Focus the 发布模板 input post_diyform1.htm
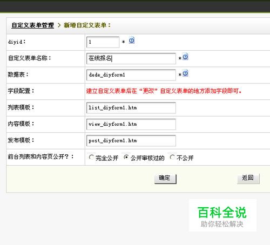270x245 pixels. 131,141
